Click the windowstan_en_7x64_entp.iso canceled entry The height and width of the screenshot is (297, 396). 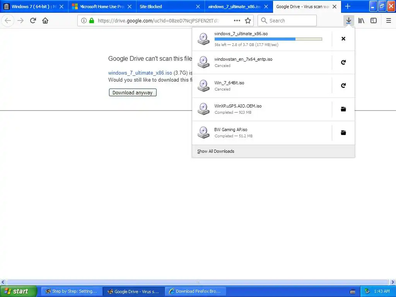coord(262,62)
